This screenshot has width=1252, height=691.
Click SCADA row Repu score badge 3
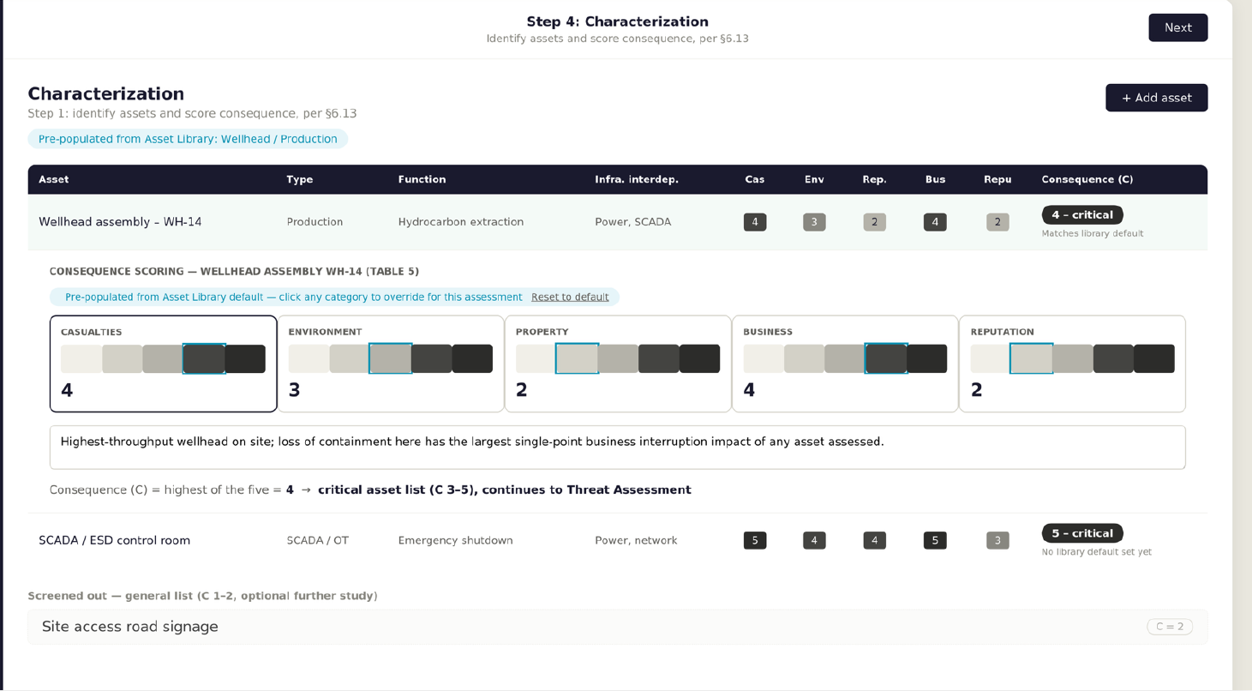pos(997,540)
